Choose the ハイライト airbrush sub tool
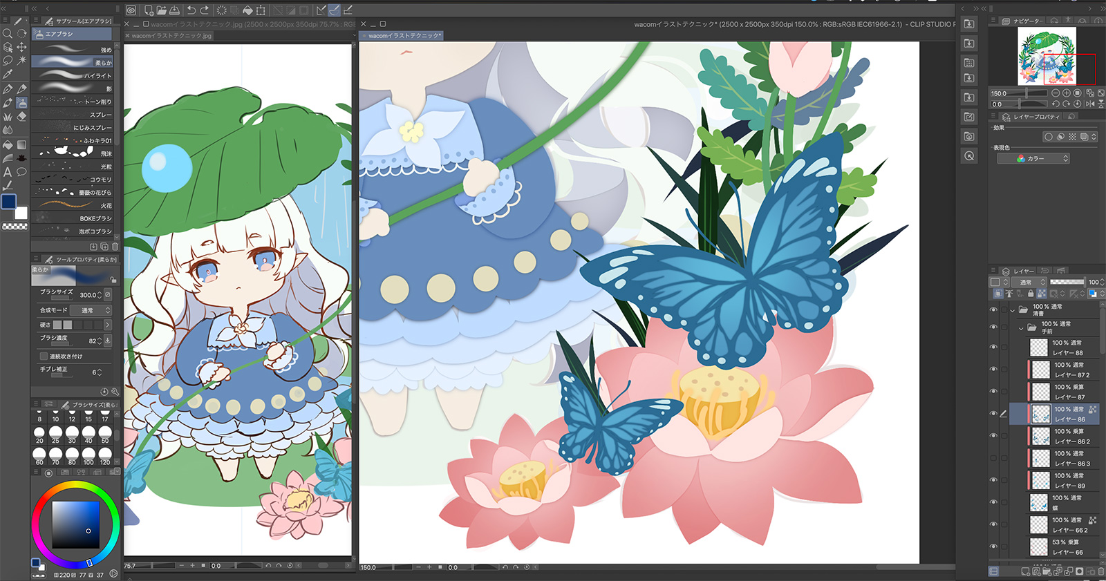1106x581 pixels. (x=73, y=75)
